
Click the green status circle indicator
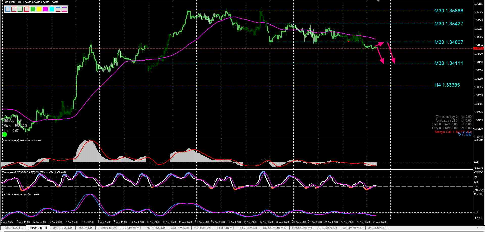click(x=5, y=134)
